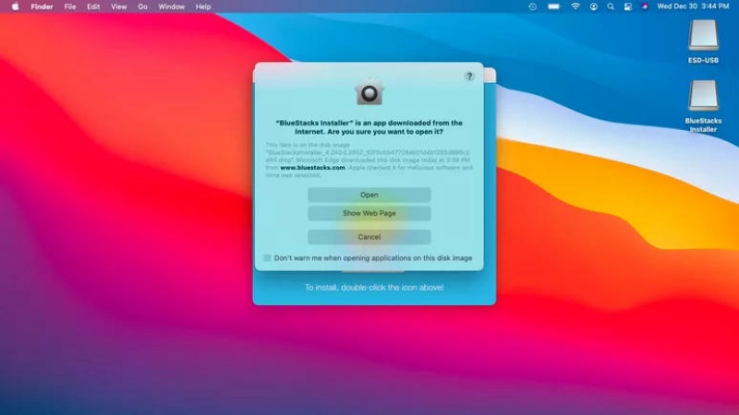Open the Apple menu
The image size is (739, 415).
[15, 6]
